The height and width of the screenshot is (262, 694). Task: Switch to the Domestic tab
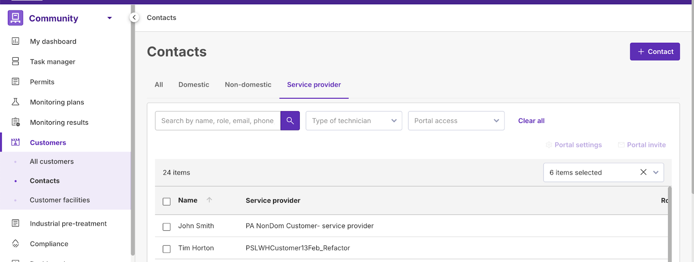(x=193, y=84)
